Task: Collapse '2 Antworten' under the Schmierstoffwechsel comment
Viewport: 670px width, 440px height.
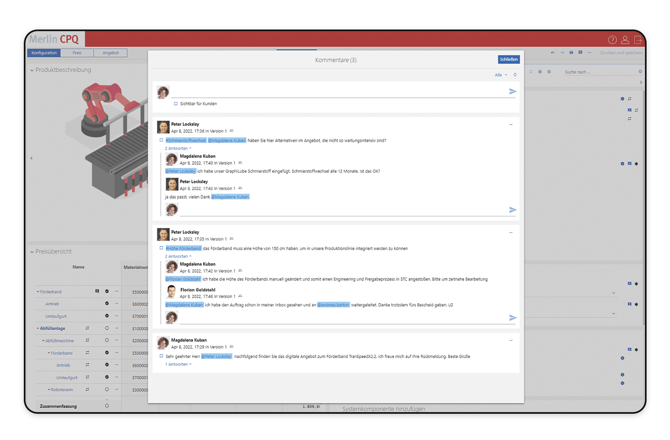Action: (178, 148)
